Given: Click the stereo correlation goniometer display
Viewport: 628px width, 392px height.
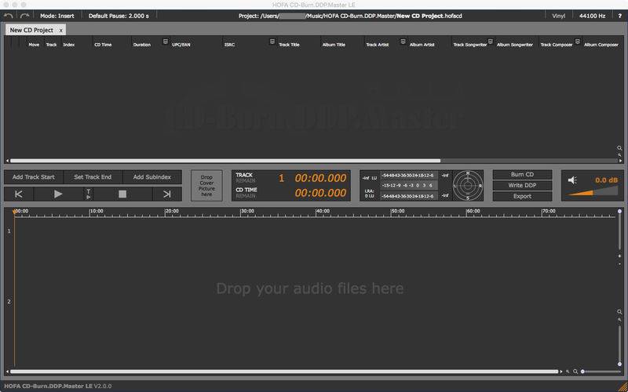Looking at the screenshot, I should point(468,186).
